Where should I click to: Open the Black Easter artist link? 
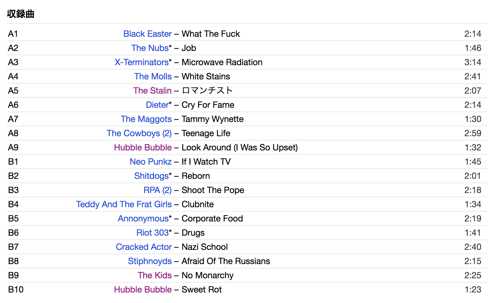[147, 34]
